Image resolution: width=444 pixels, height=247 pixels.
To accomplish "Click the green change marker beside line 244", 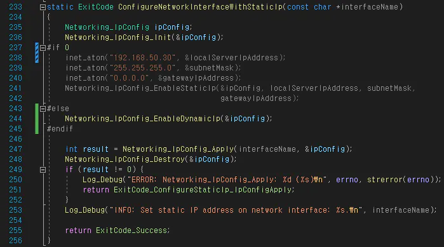I will coord(37,119).
